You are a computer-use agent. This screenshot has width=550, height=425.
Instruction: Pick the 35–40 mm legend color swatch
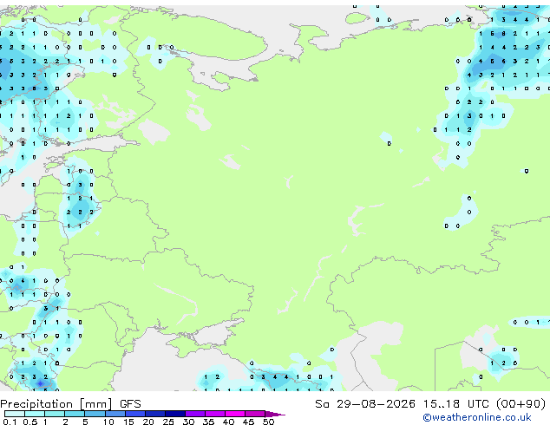[x=215, y=414]
